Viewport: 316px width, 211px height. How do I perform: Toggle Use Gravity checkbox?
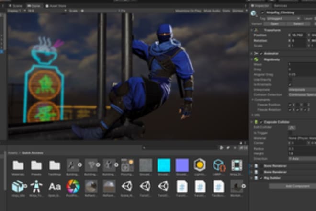(x=290, y=80)
